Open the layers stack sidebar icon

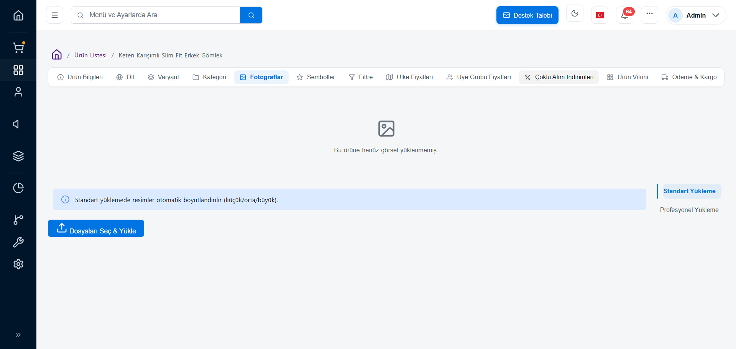pos(18,156)
